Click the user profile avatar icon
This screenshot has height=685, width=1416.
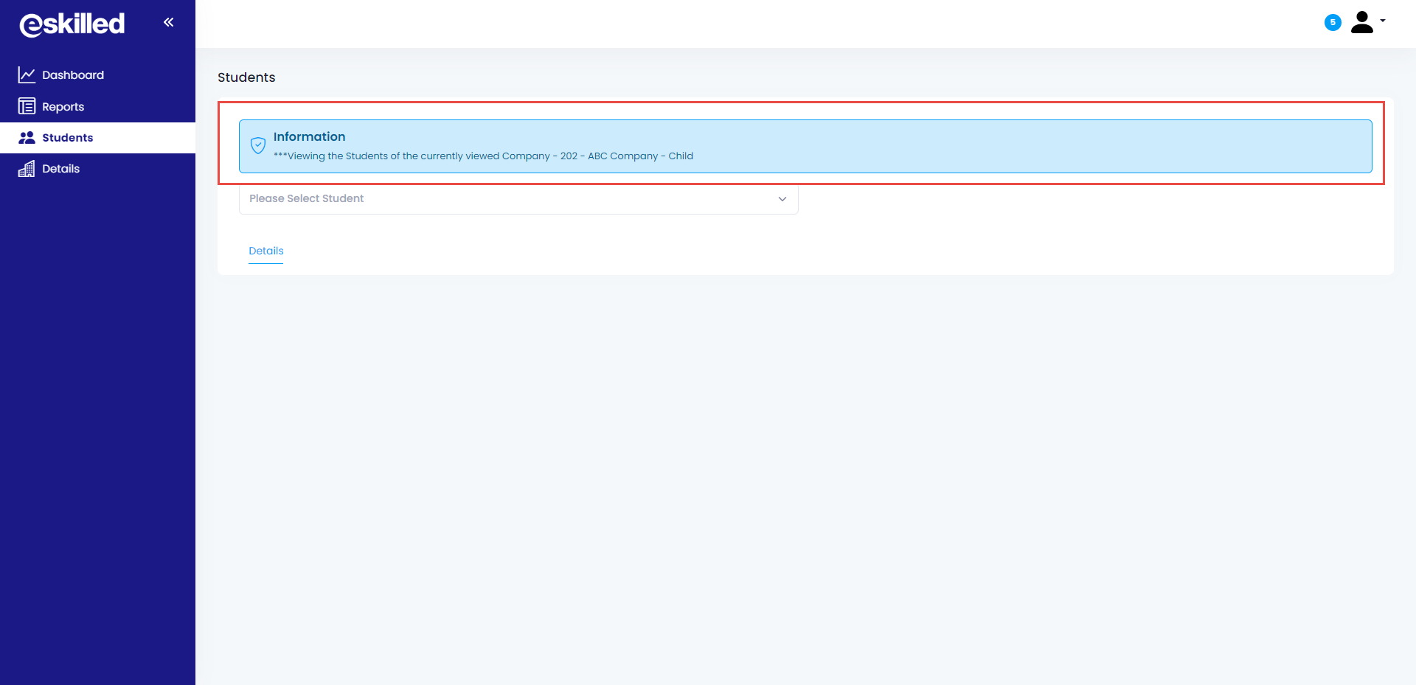1362,22
